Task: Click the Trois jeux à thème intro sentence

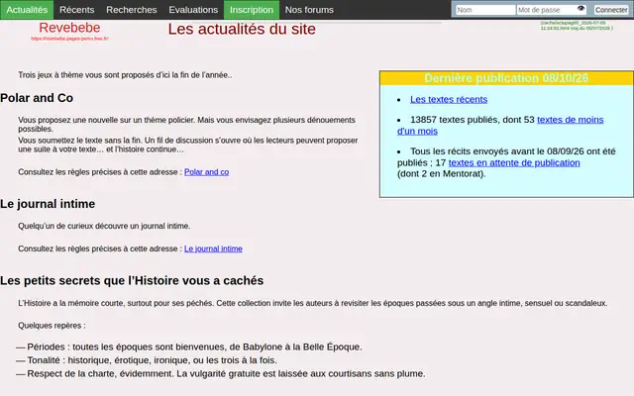Action: (125, 75)
